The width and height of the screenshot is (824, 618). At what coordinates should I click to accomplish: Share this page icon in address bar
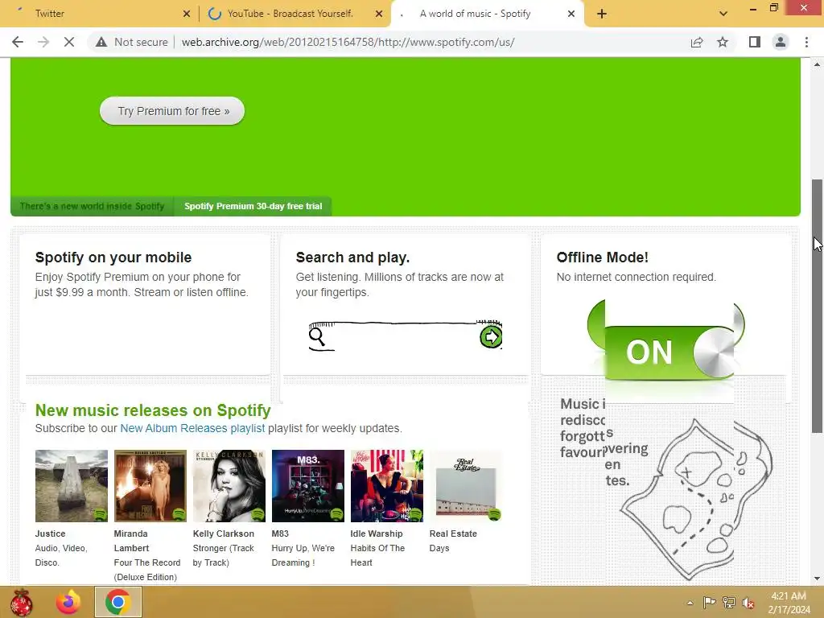click(697, 42)
